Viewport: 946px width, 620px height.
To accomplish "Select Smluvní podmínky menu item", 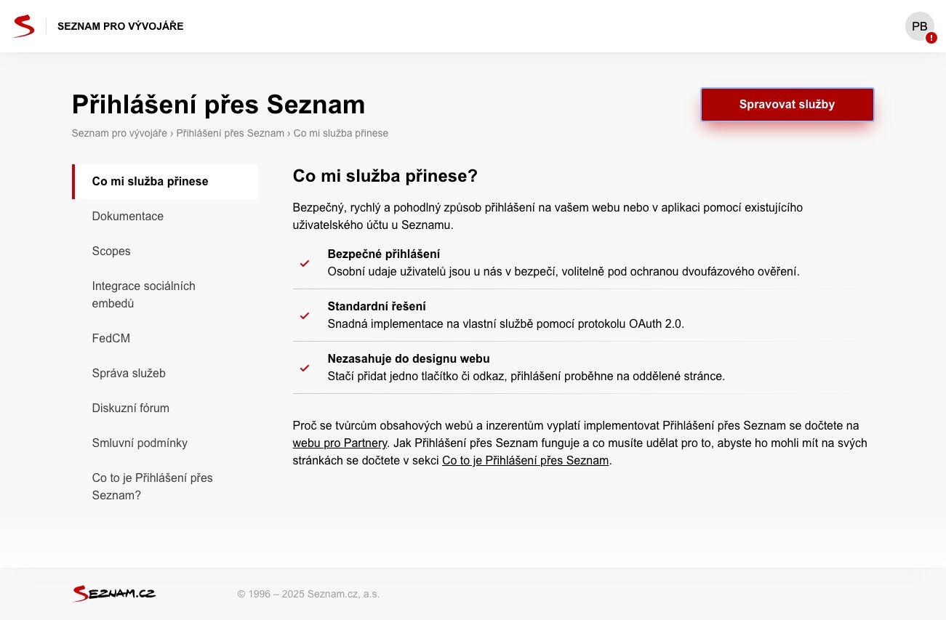I will [165, 443].
